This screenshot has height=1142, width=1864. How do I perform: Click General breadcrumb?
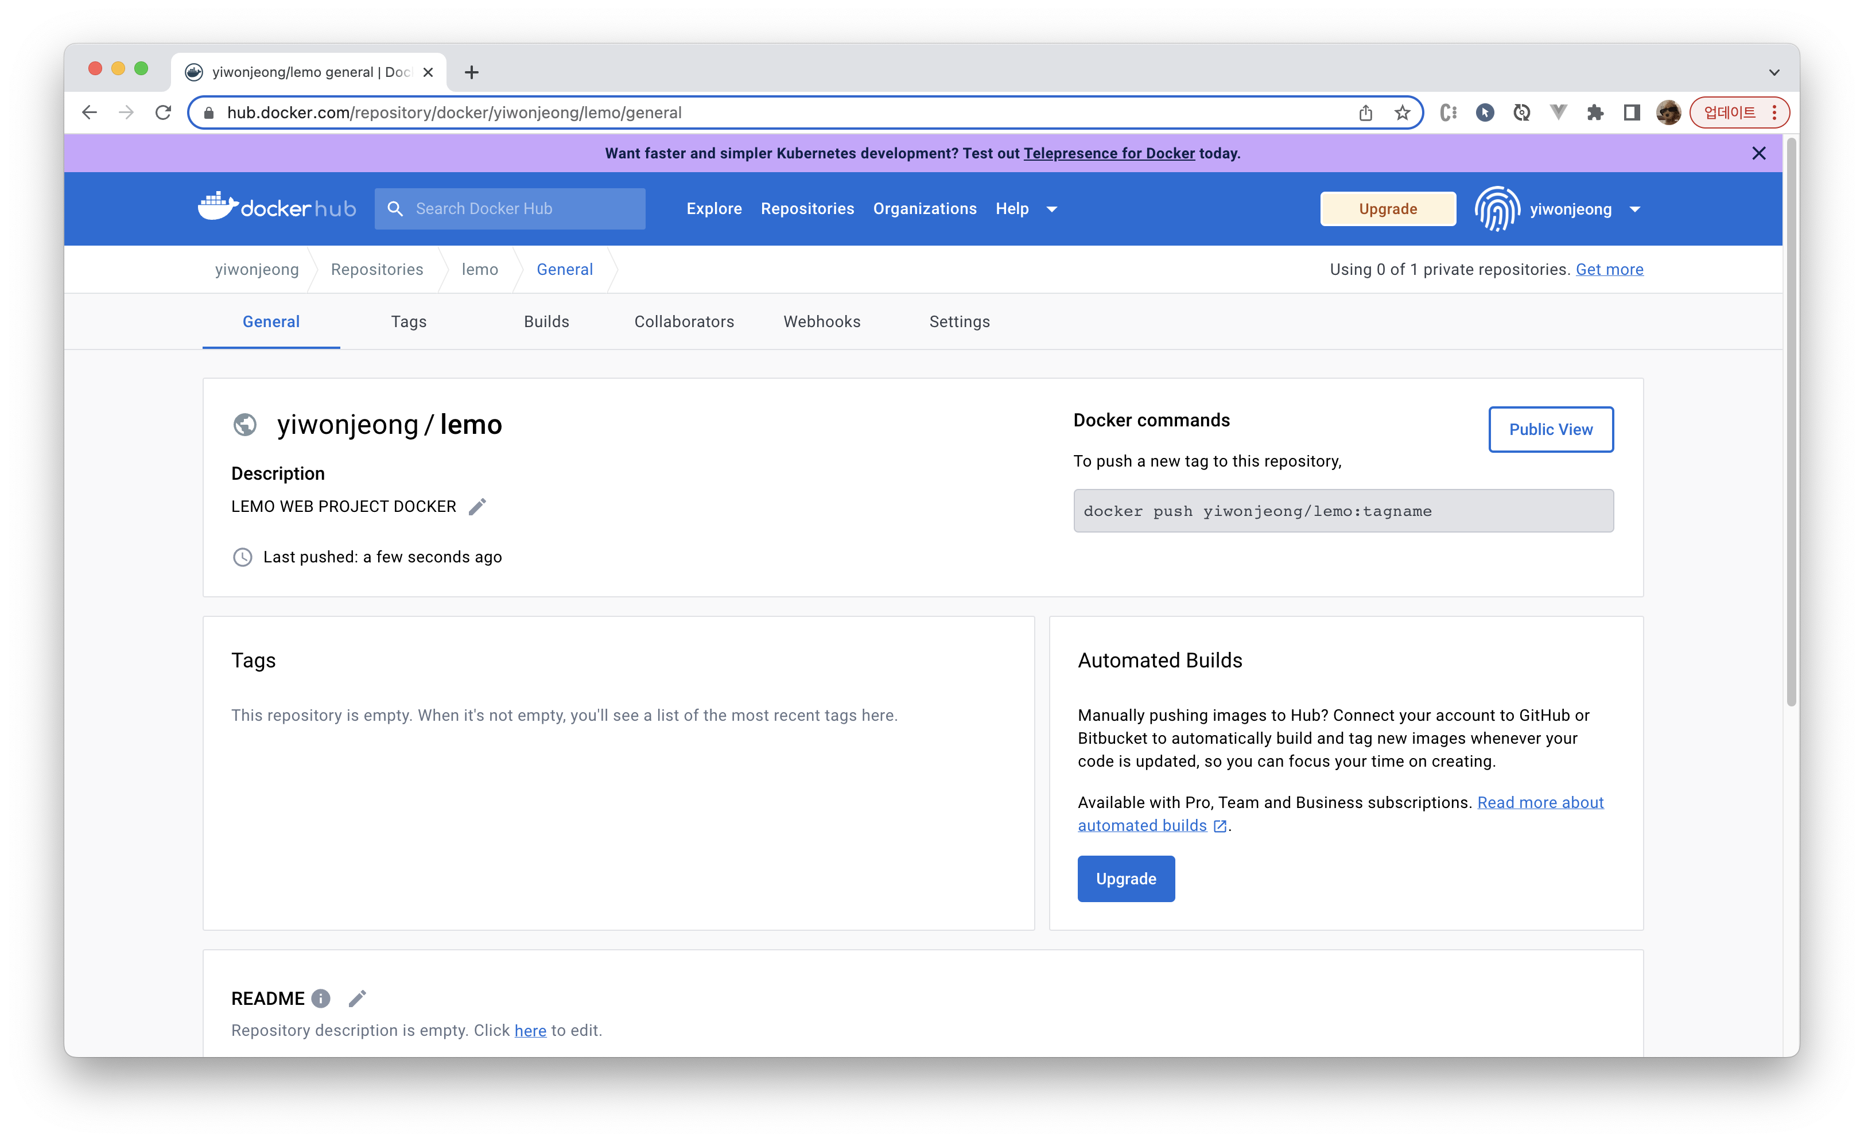[x=564, y=269]
